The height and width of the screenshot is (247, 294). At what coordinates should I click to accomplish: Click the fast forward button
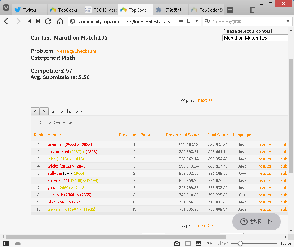pyautogui.click(x=38, y=21)
